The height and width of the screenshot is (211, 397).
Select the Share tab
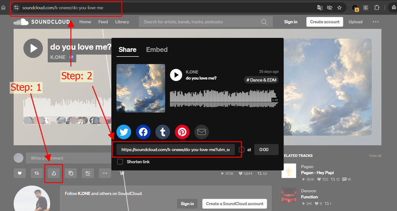click(128, 50)
